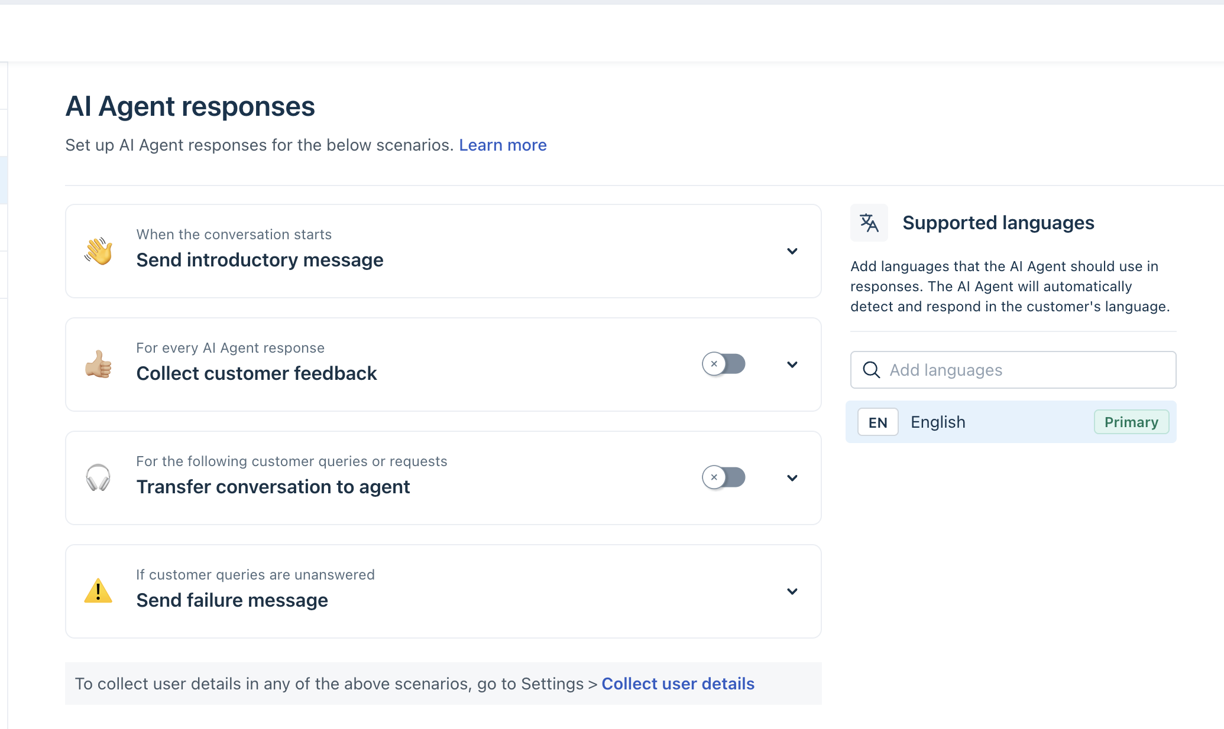
Task: Click the yellow warning triangle icon
Action: click(98, 591)
